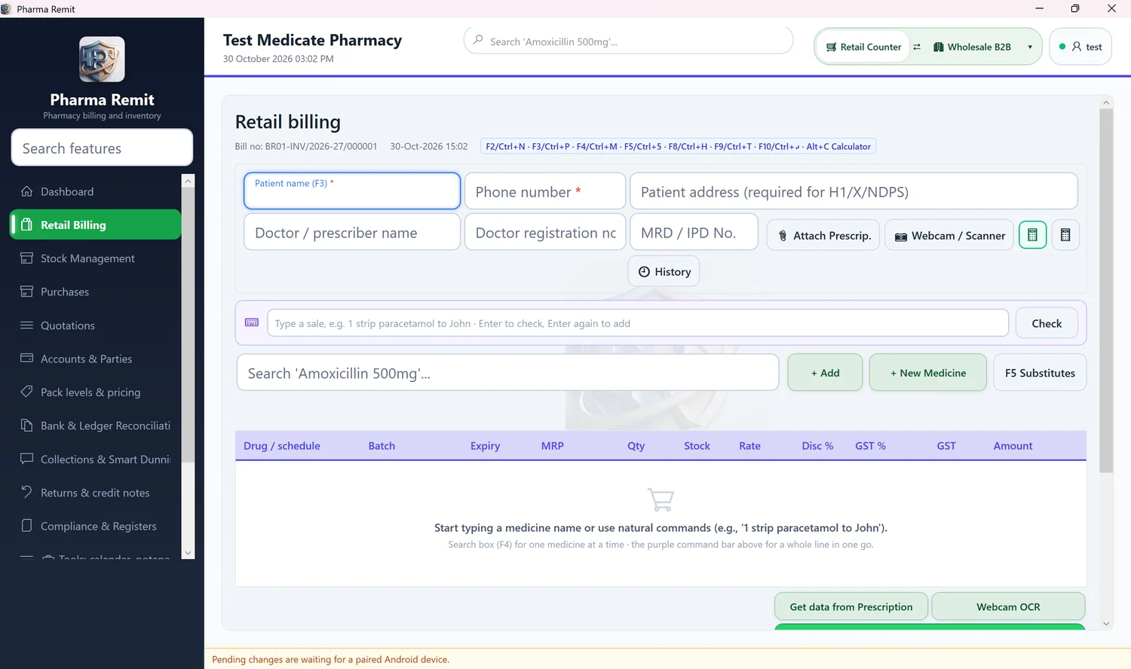Open F5 Substitutes

click(x=1040, y=373)
